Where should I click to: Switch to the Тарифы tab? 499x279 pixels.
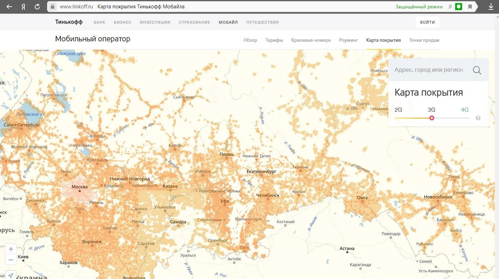[274, 40]
